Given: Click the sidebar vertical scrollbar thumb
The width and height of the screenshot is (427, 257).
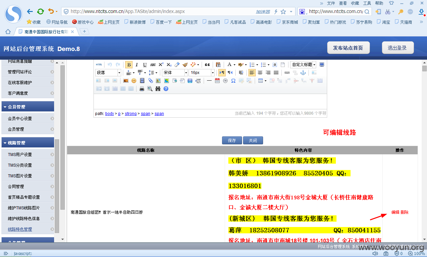Looking at the screenshot, I should click(x=62, y=137).
